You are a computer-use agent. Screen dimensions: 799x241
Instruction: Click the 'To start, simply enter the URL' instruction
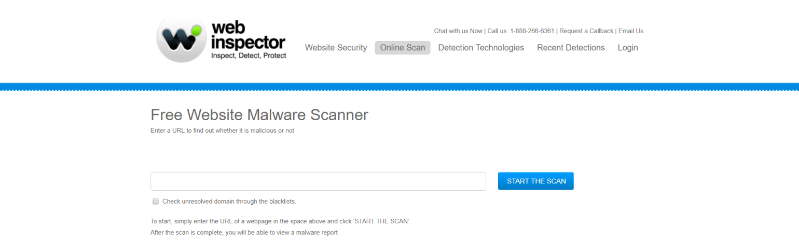(x=280, y=221)
